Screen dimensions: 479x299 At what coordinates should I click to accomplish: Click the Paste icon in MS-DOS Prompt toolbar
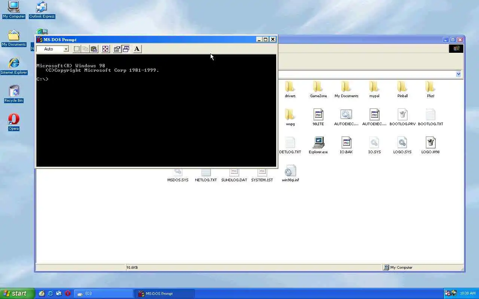point(94,49)
